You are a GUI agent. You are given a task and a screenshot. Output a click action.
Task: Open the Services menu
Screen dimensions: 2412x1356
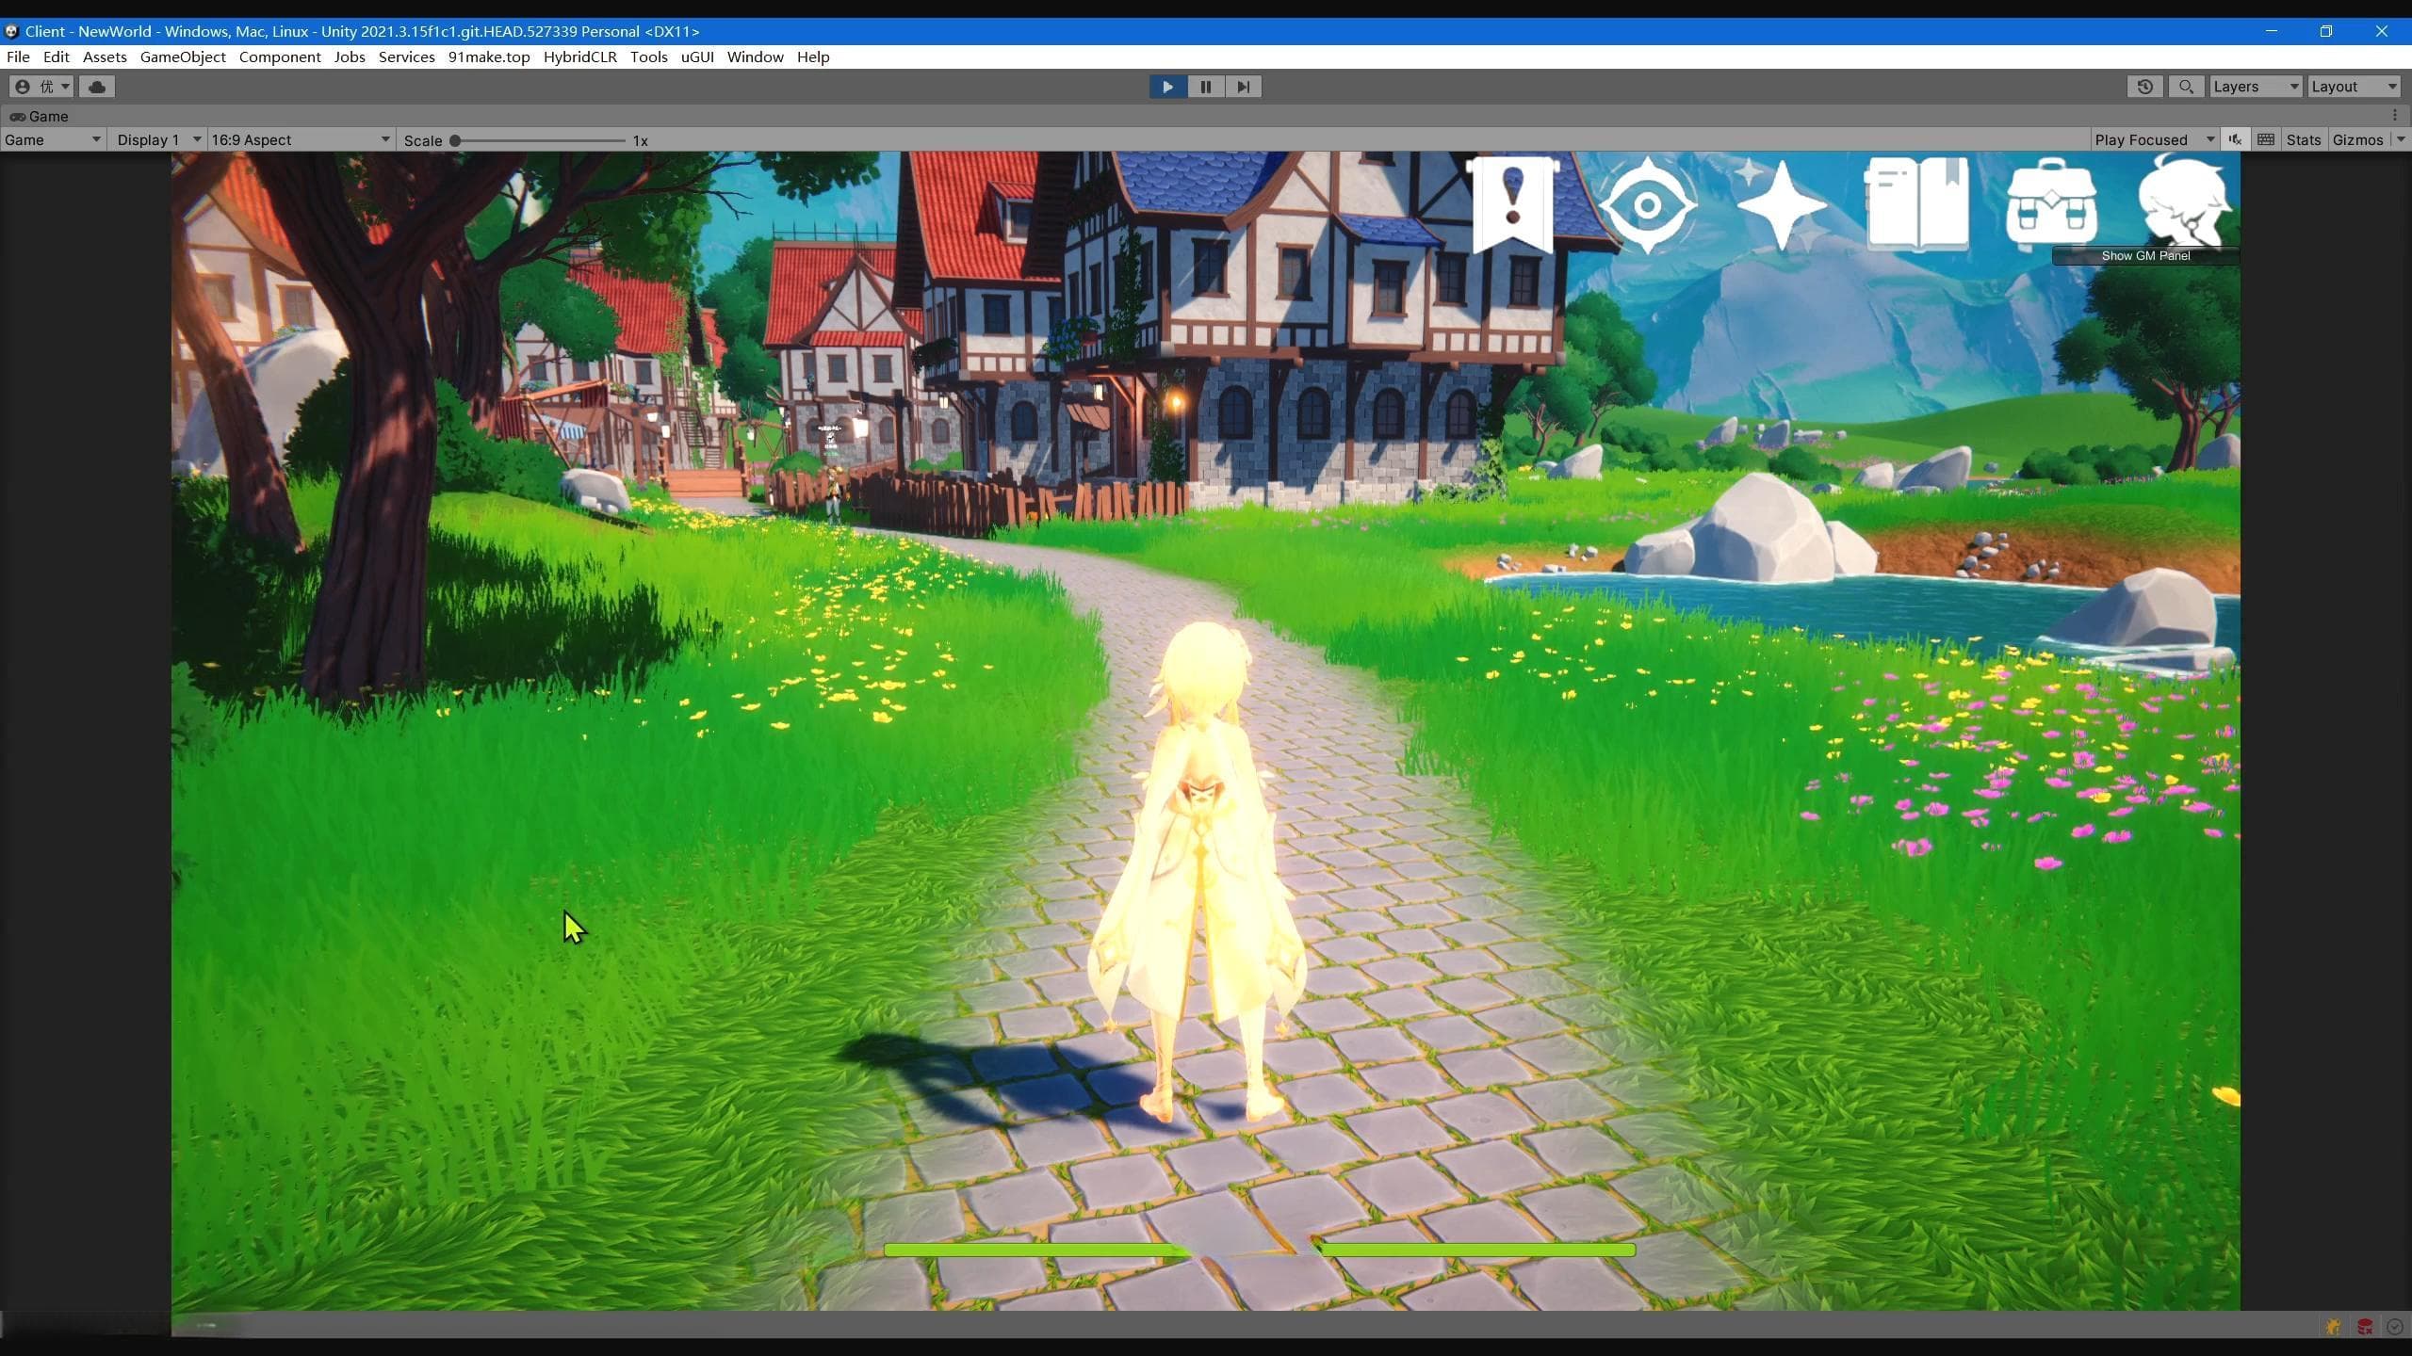tap(406, 57)
